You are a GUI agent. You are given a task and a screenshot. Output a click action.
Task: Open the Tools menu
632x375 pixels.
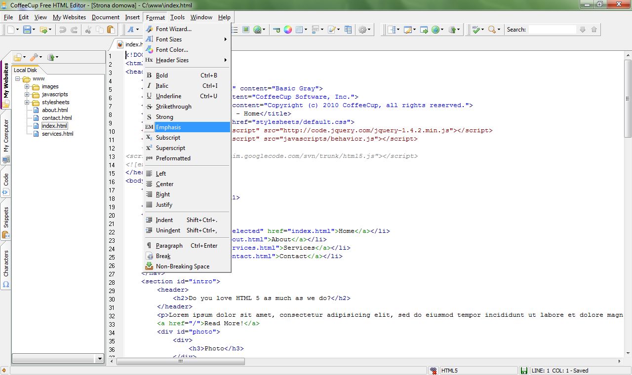click(177, 17)
